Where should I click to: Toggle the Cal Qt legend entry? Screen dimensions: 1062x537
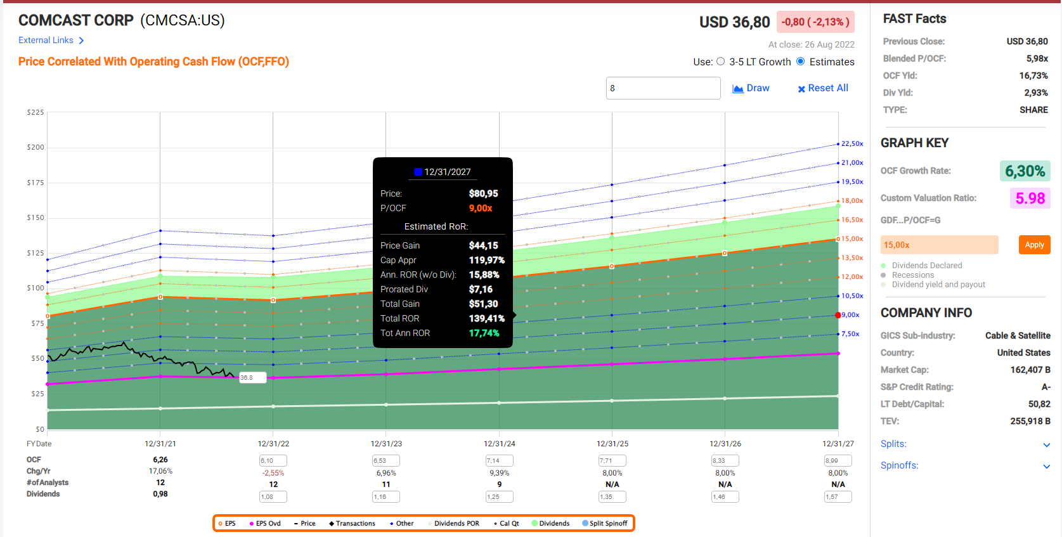(505, 524)
